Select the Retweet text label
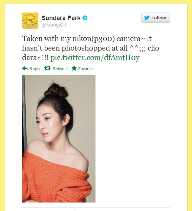The height and width of the screenshot is (211, 192). (60, 69)
